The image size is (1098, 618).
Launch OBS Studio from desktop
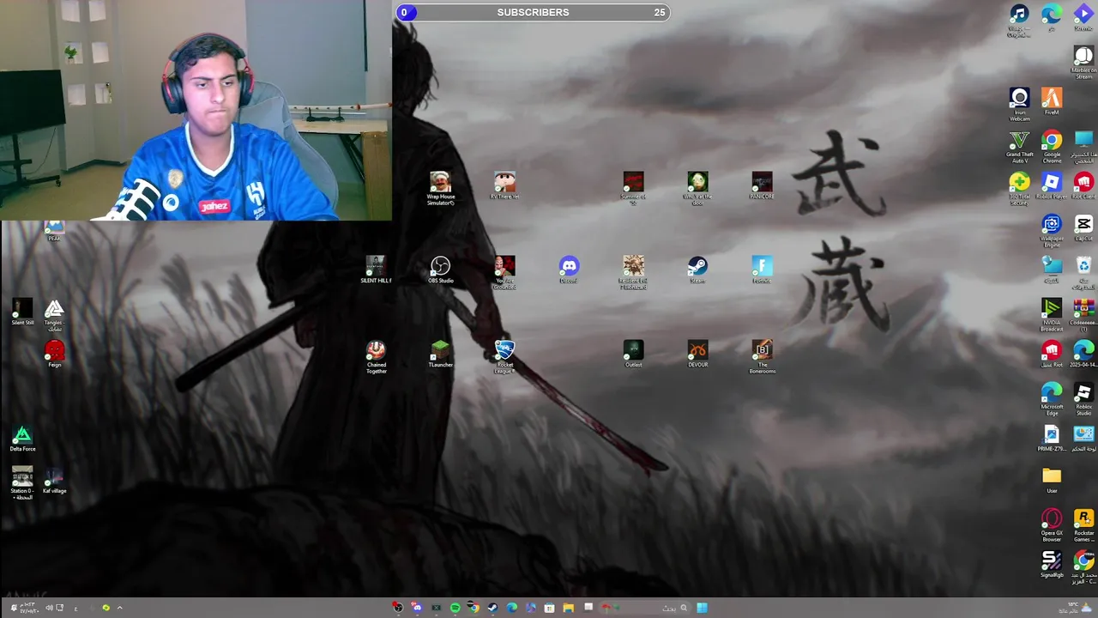tap(441, 270)
